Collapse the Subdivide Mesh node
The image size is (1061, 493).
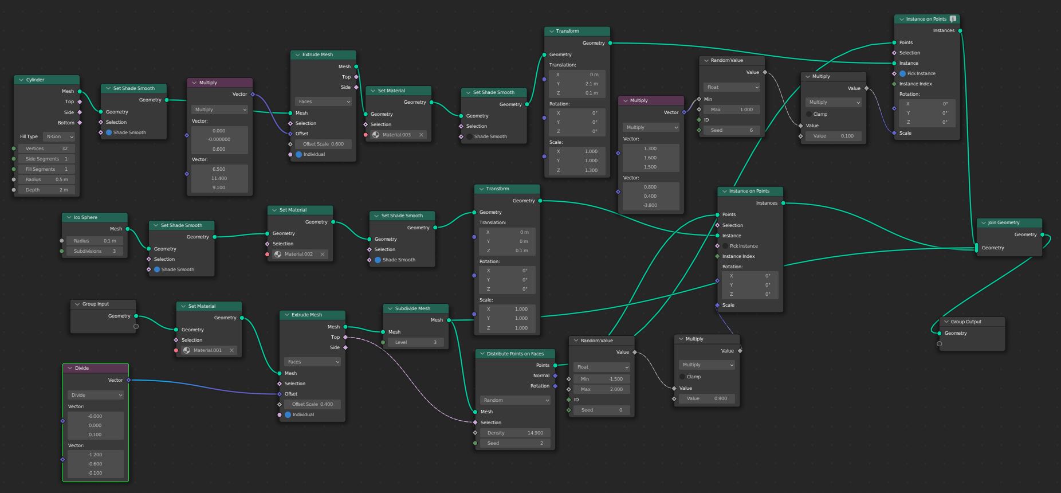[390, 308]
